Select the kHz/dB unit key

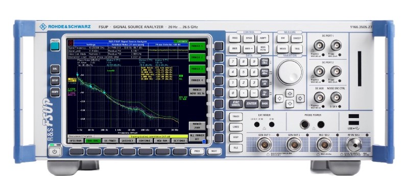point(265,83)
